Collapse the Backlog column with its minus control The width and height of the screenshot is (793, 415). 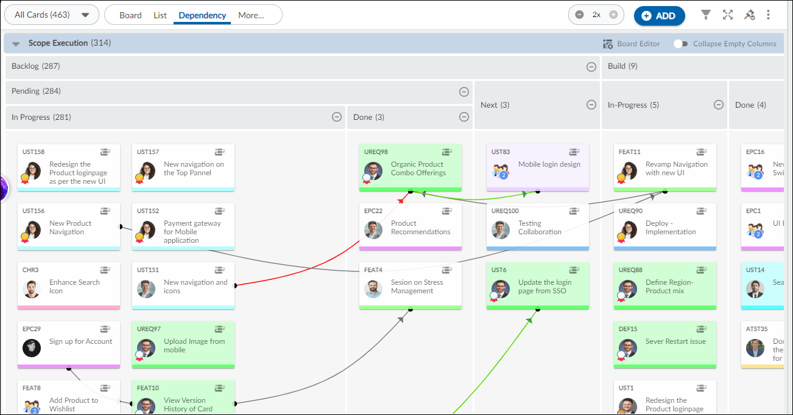pos(590,67)
